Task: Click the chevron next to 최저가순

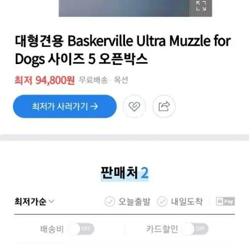Action: tap(51, 201)
